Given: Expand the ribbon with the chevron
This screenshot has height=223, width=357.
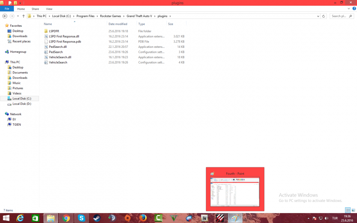Looking at the screenshot, I should coord(349,9).
